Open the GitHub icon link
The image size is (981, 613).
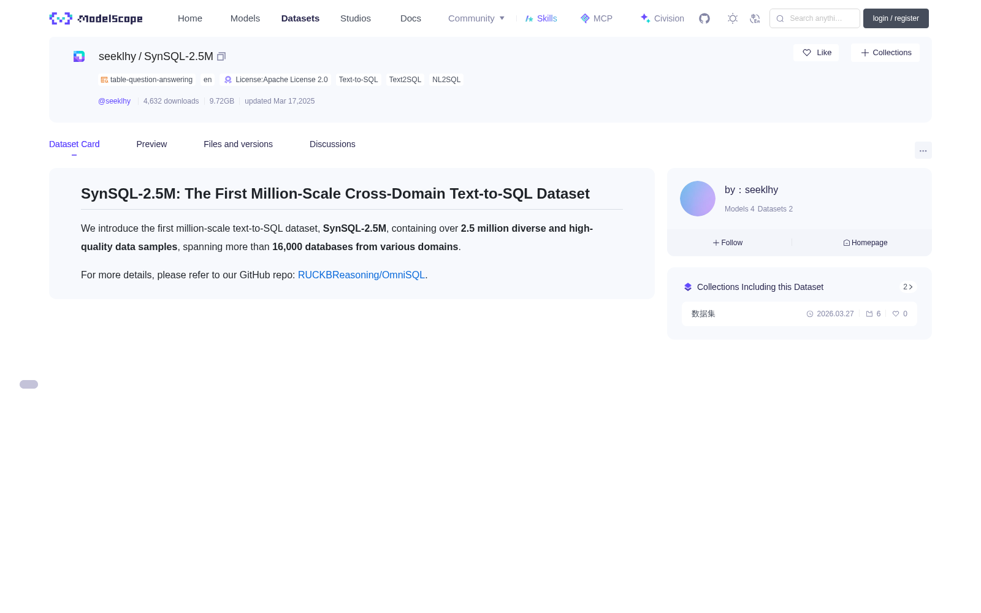pyautogui.click(x=704, y=18)
